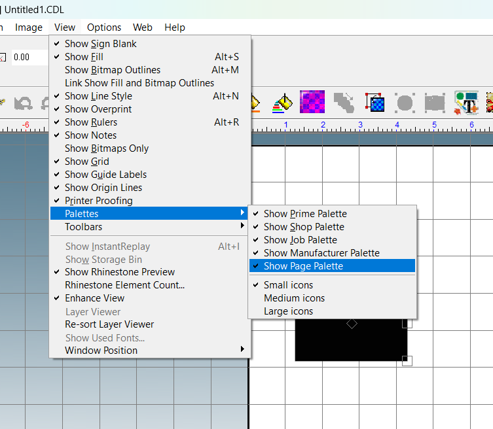
Task: Choose Show Bitmap Outlines
Action: 150,70
